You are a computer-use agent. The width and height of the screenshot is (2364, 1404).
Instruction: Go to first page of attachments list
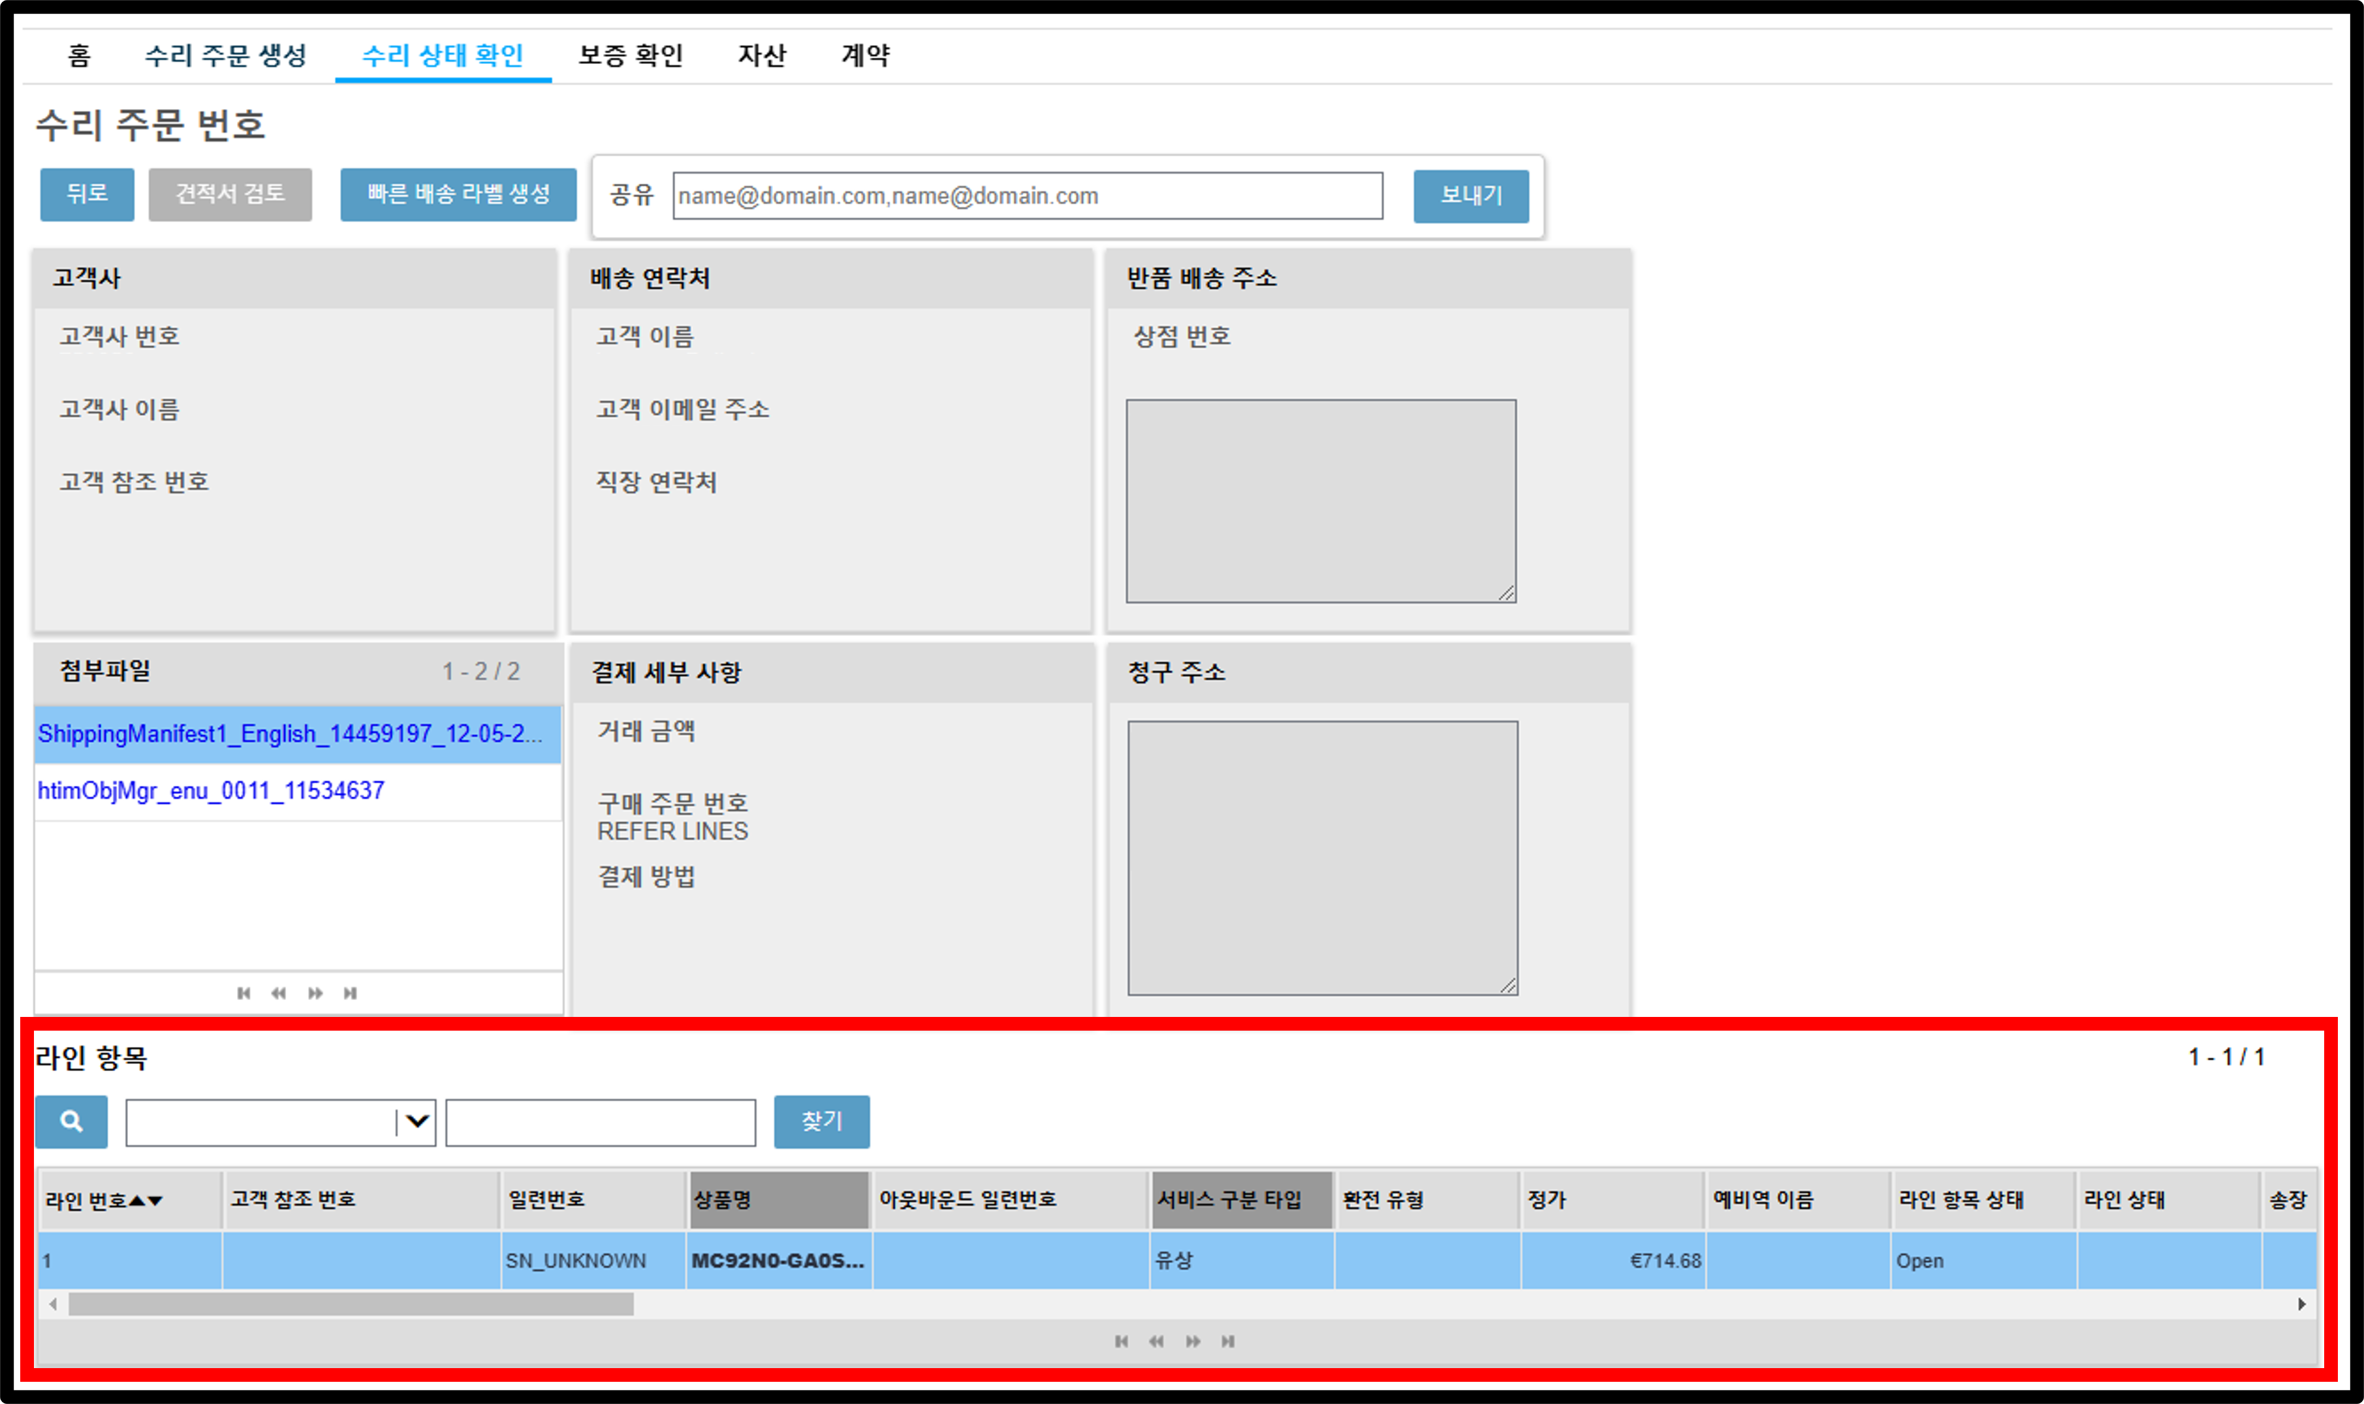(243, 992)
